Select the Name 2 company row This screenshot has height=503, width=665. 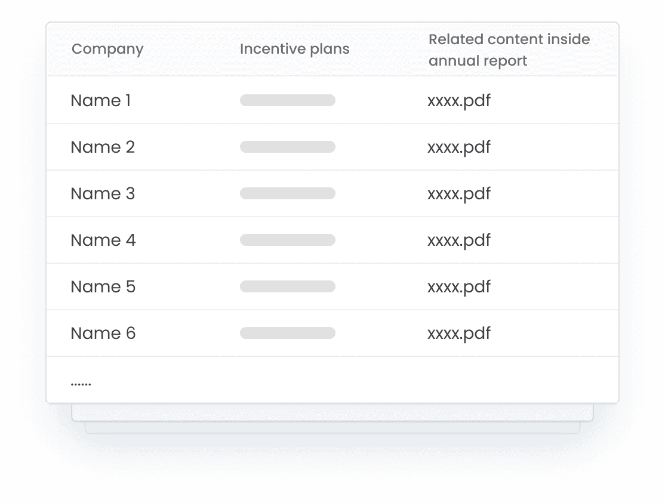tap(103, 147)
